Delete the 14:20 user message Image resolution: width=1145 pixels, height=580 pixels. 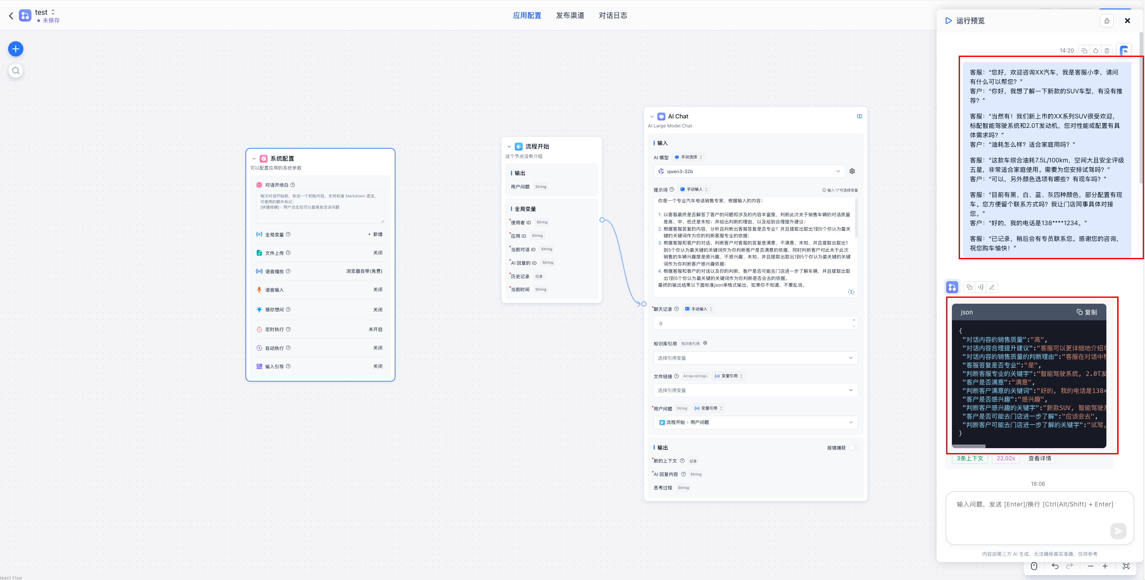click(1107, 51)
